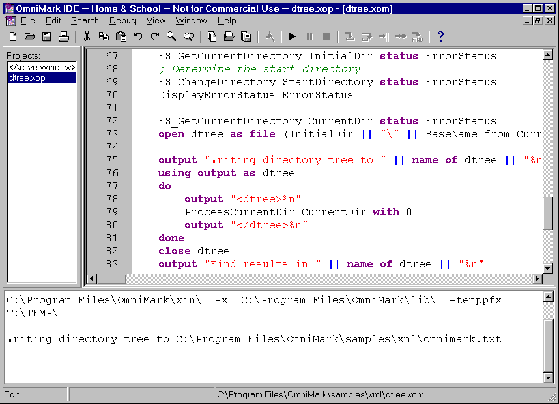This screenshot has width=559, height=404.
Task: Click the debug FIND toolbar icon
Action: tap(418, 36)
